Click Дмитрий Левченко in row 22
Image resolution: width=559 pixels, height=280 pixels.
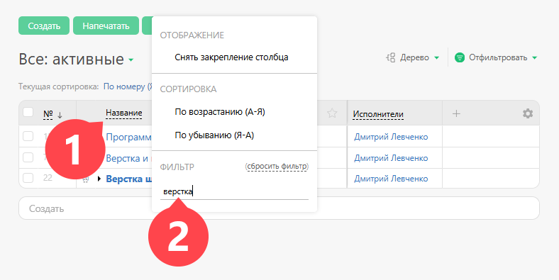pyautogui.click(x=391, y=179)
